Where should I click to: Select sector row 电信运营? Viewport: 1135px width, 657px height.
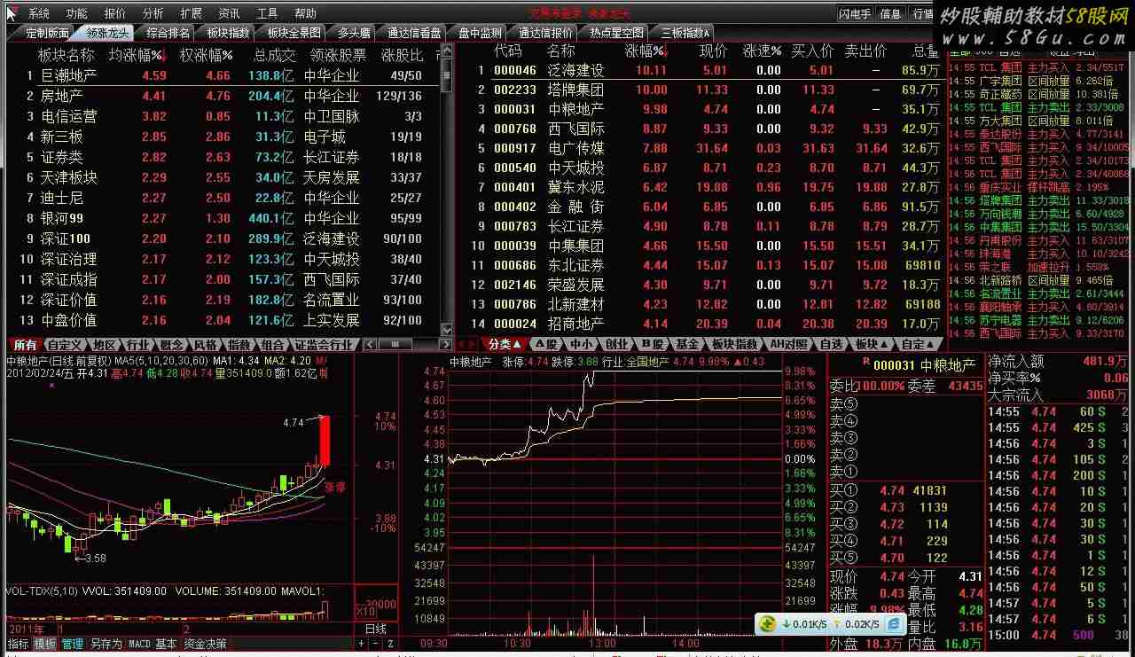[225, 116]
